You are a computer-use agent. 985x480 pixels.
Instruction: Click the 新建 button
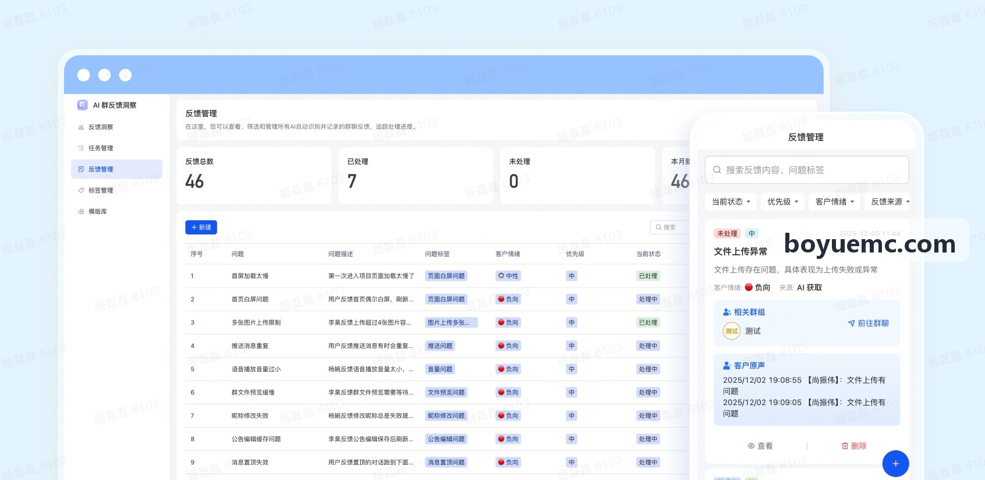201,227
